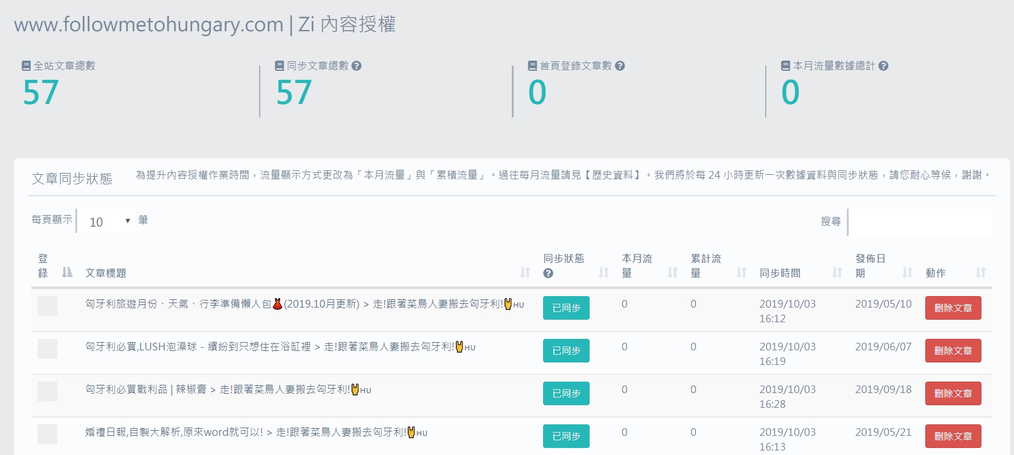Open article 匈牙利必買,LUSH泡澡球

coord(280,347)
